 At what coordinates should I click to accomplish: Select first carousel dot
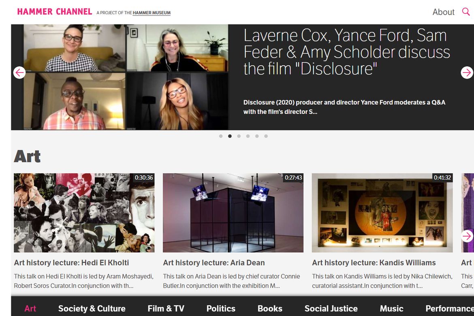pos(221,136)
